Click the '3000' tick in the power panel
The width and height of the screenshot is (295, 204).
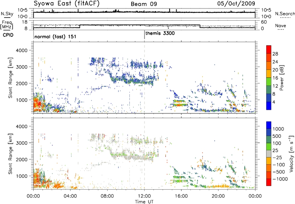tap(22, 67)
